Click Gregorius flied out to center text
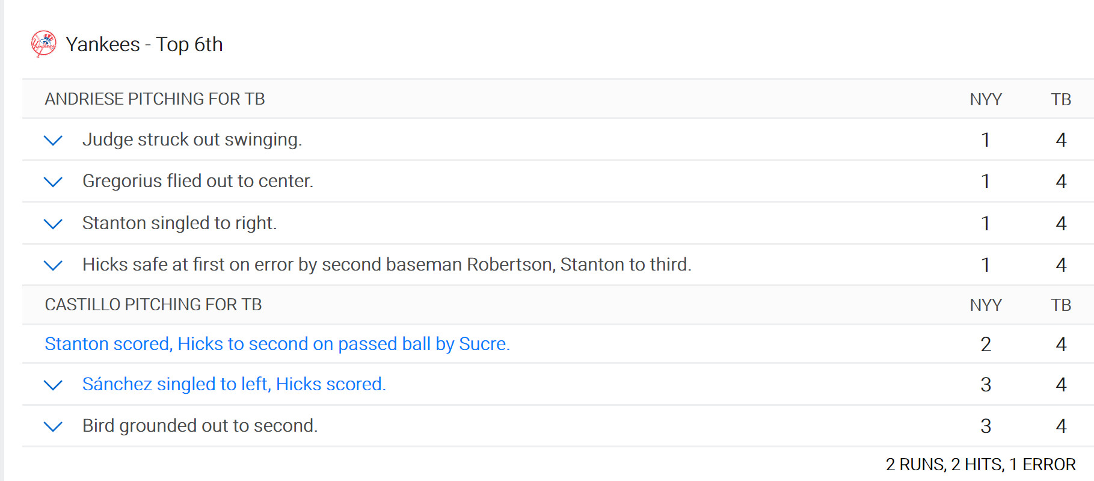Screen dimensions: 1094x481 tap(198, 180)
